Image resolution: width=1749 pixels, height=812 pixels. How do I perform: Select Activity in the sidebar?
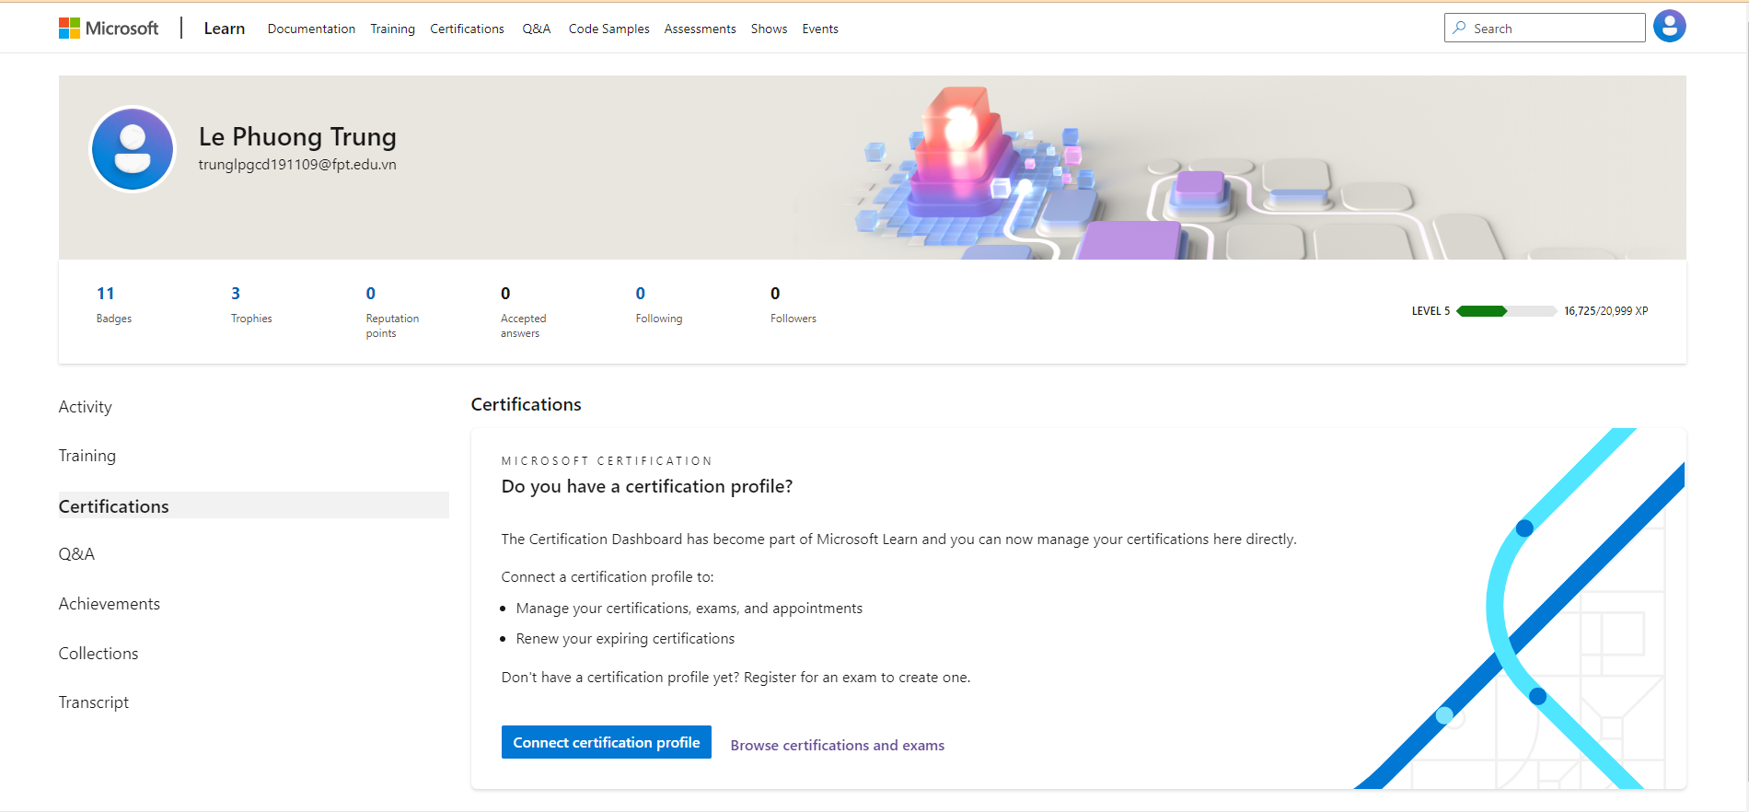point(86,407)
